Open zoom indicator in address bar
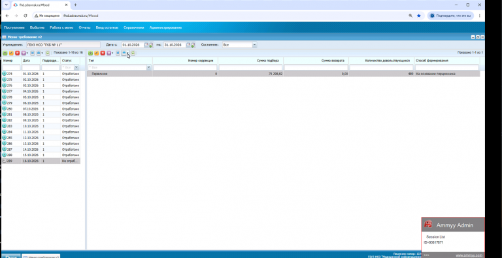The image size is (502, 258). [x=410, y=16]
